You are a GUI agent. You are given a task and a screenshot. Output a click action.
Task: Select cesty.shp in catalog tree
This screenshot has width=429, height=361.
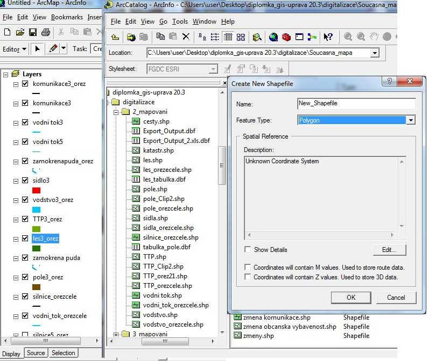click(156, 121)
